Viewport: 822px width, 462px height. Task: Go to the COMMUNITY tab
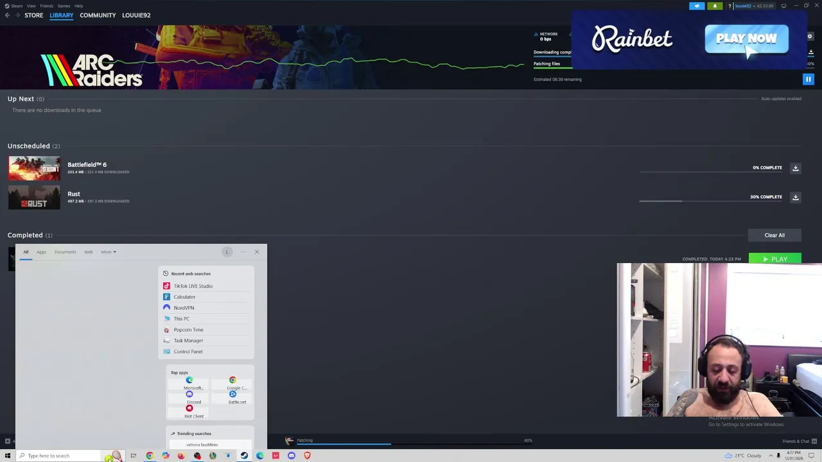click(98, 15)
